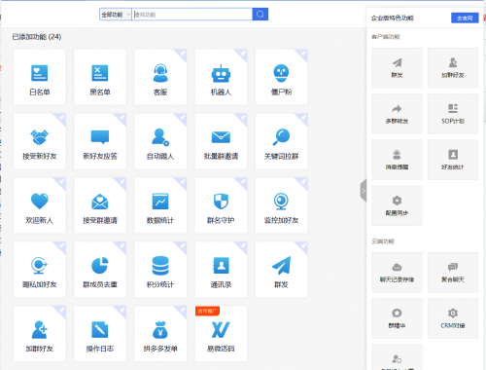
Task: Open the 僵尸粉 skull feature
Action: point(281,77)
